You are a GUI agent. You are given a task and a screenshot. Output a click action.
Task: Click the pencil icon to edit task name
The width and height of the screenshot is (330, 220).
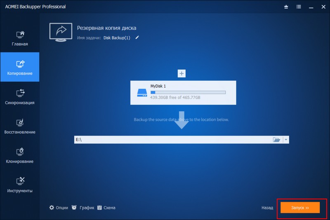coord(137,37)
